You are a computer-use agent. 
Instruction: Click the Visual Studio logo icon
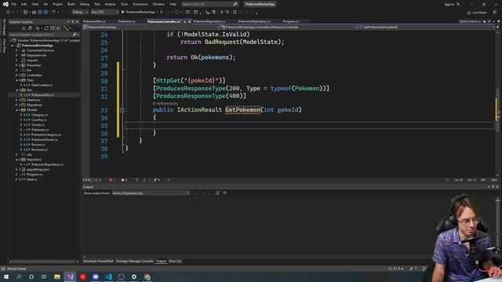5,4
